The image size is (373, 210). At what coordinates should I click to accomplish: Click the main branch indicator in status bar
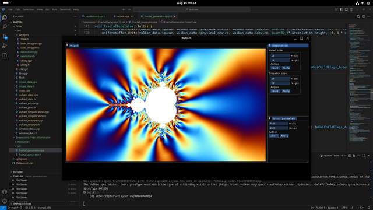13,208
